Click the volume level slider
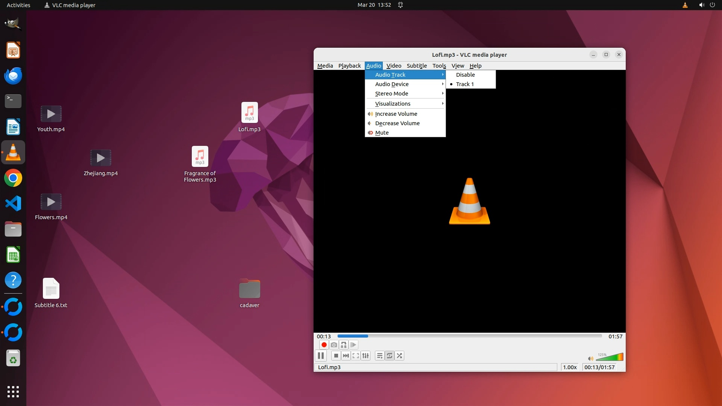722x406 pixels. (610, 357)
